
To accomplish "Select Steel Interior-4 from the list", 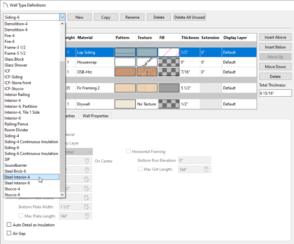I will click(x=31, y=177).
